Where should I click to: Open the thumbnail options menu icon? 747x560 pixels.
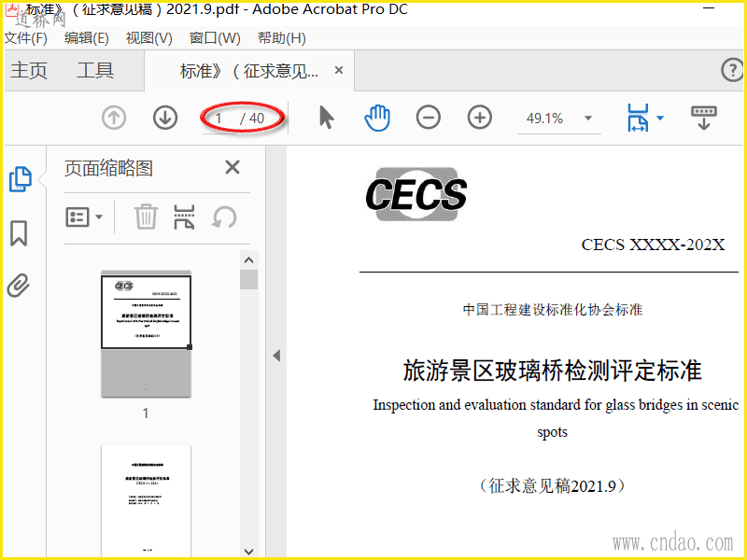(x=84, y=217)
